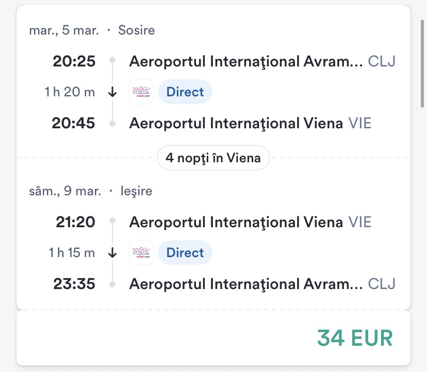Click the mar., 5 mar. Sosire header
The image size is (427, 372).
[92, 30]
